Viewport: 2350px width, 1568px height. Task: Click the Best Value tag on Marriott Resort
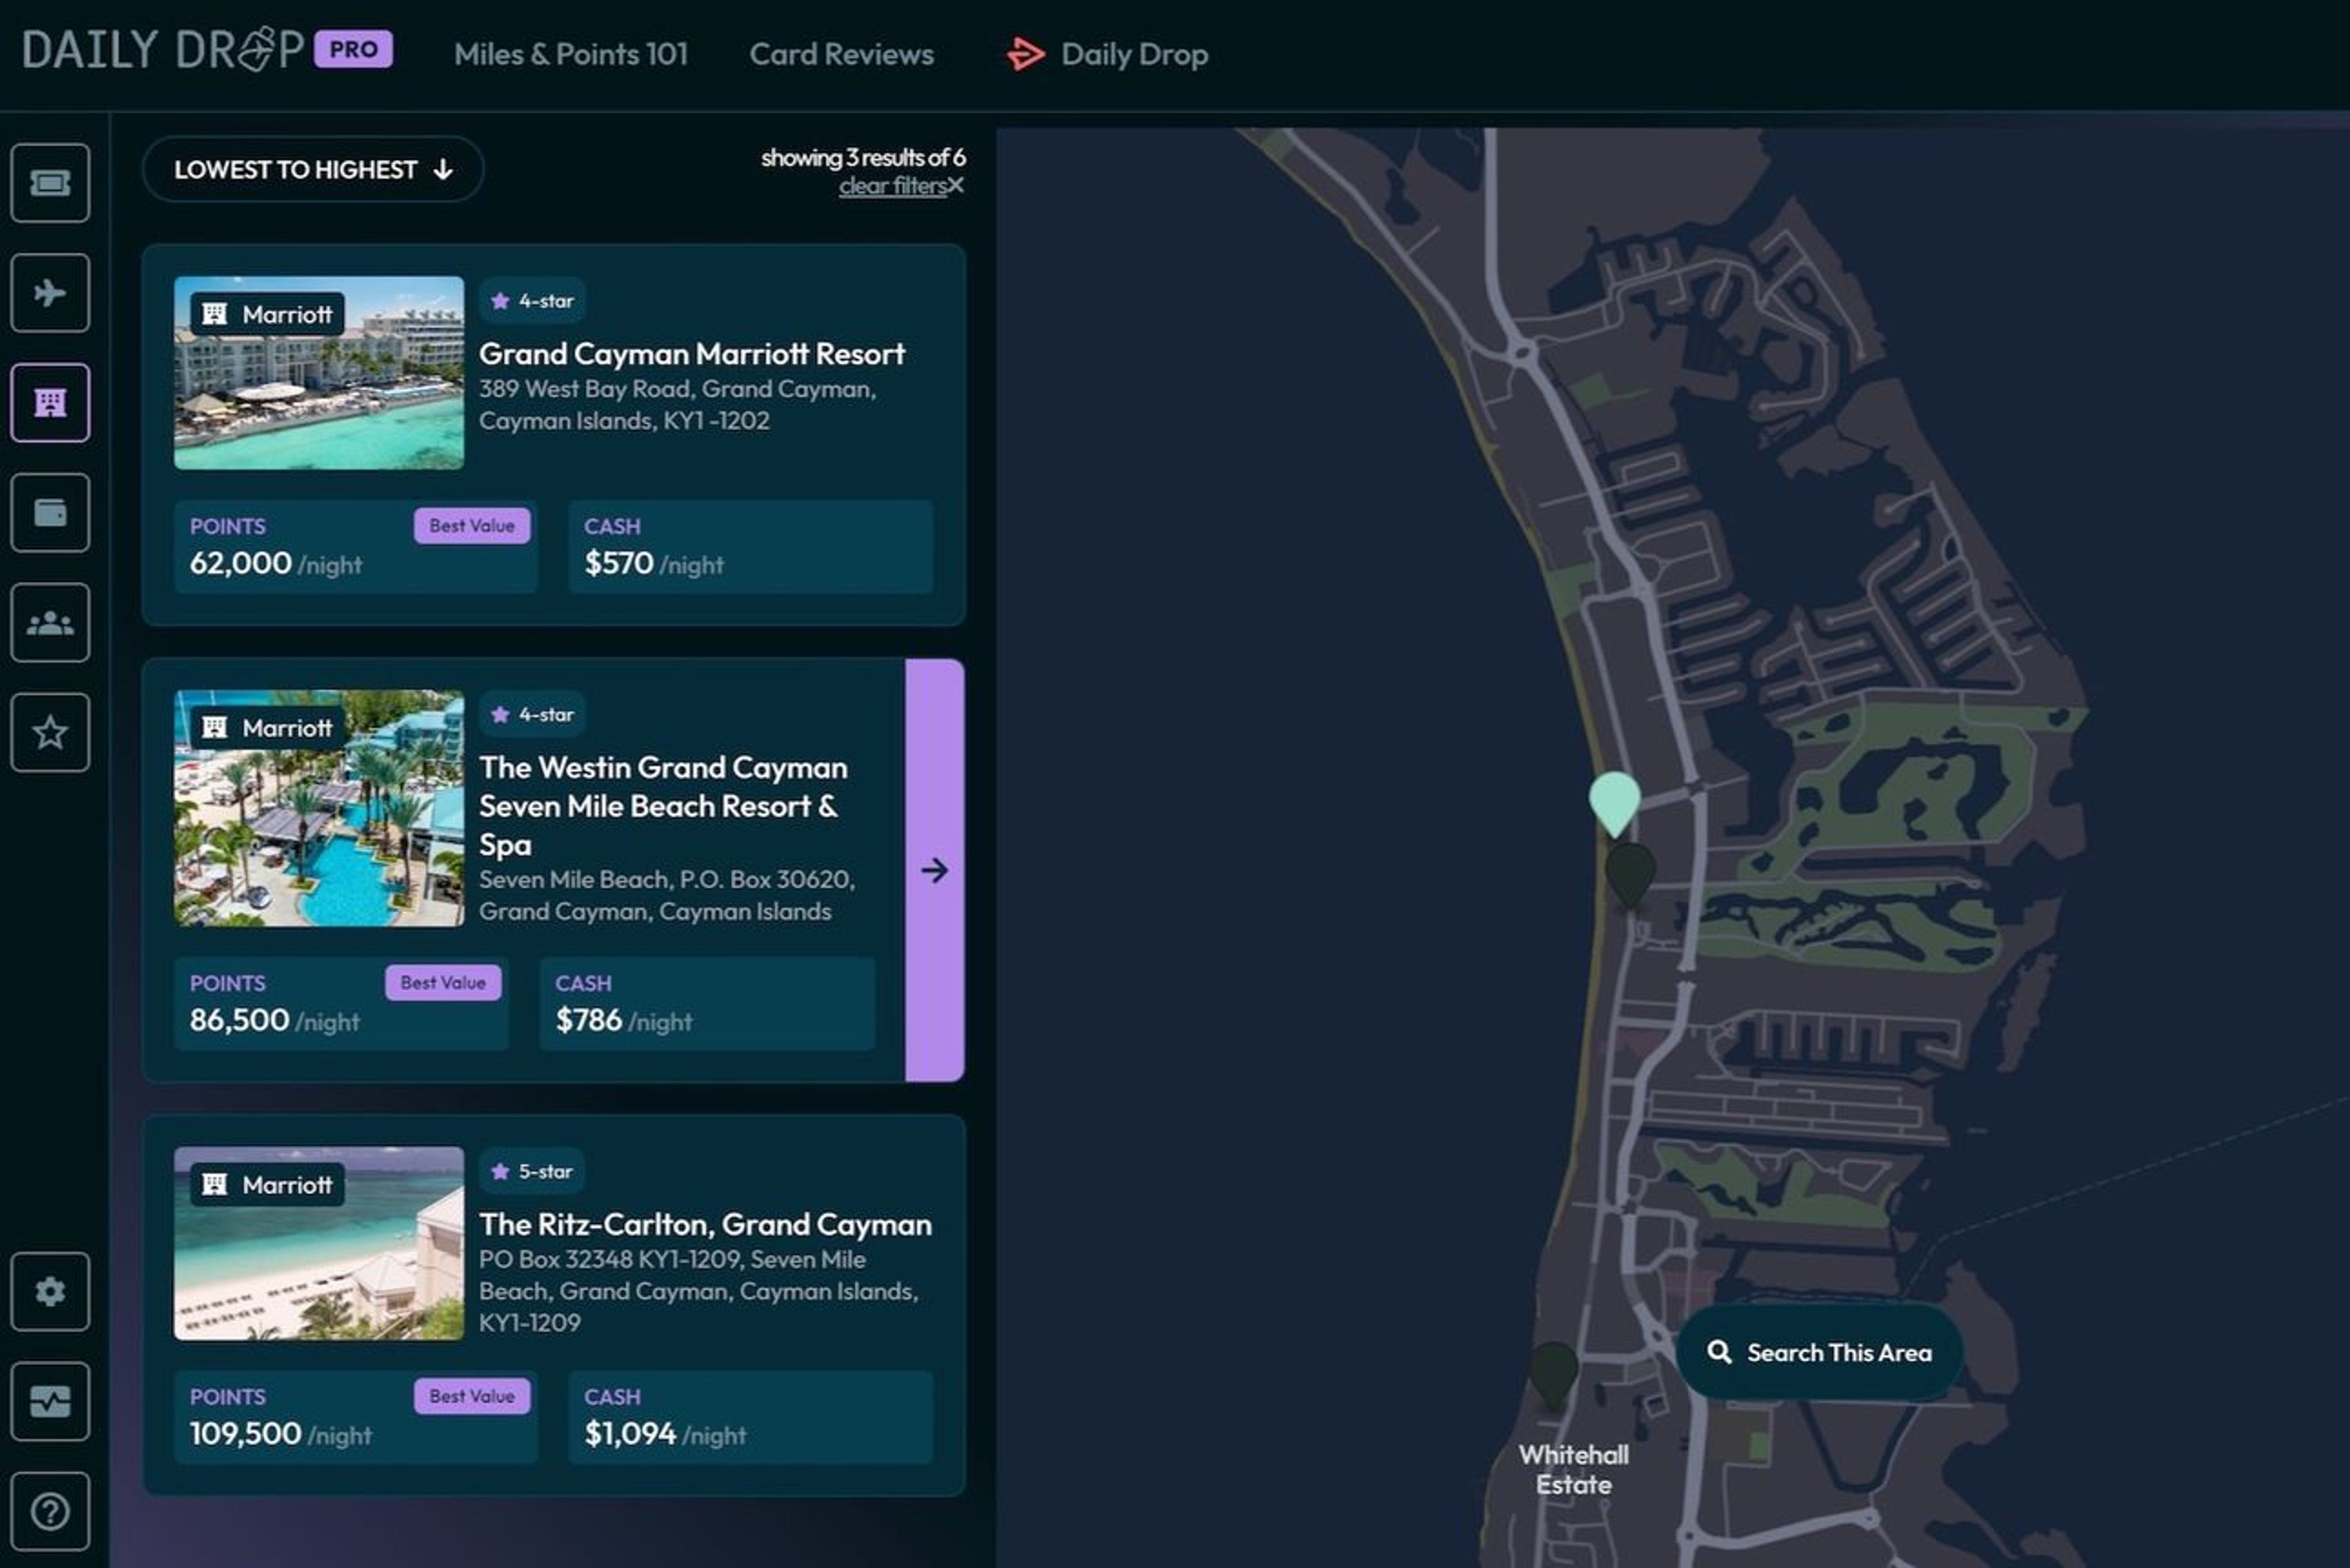(472, 526)
